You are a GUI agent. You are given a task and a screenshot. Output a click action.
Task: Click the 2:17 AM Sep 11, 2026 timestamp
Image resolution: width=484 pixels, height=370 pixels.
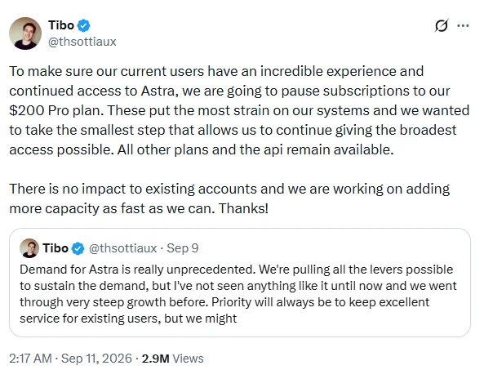pyautogui.click(x=70, y=359)
